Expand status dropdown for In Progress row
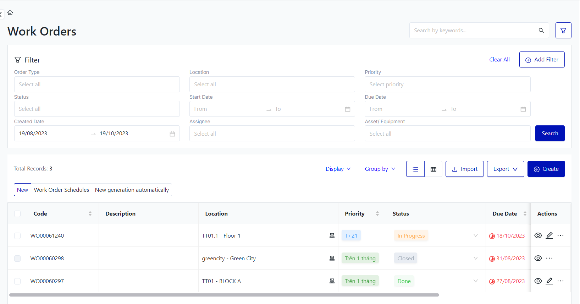The height and width of the screenshot is (304, 580). point(475,235)
